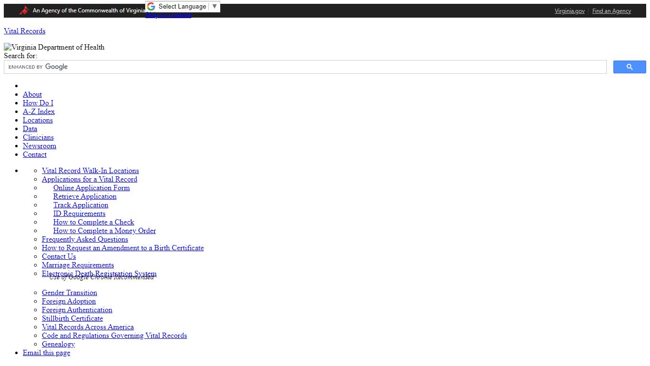Click the blue search magnifier button
Viewport: 650px width, 366px height.
click(630, 67)
